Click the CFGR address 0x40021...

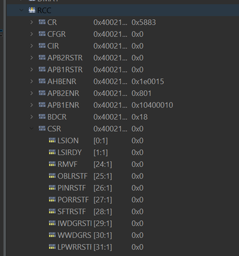110,34
